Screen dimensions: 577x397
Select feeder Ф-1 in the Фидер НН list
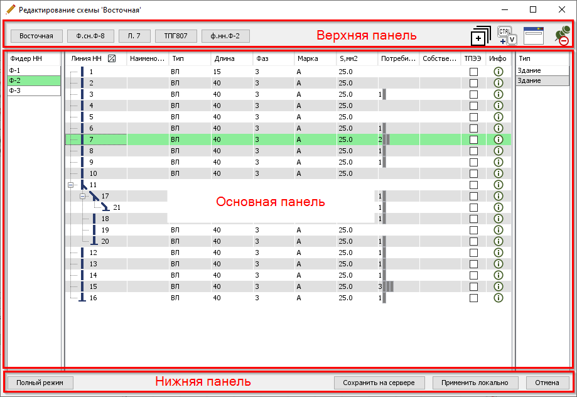pyautogui.click(x=34, y=71)
